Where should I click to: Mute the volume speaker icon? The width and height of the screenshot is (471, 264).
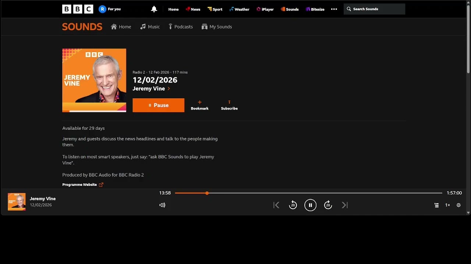(x=162, y=205)
